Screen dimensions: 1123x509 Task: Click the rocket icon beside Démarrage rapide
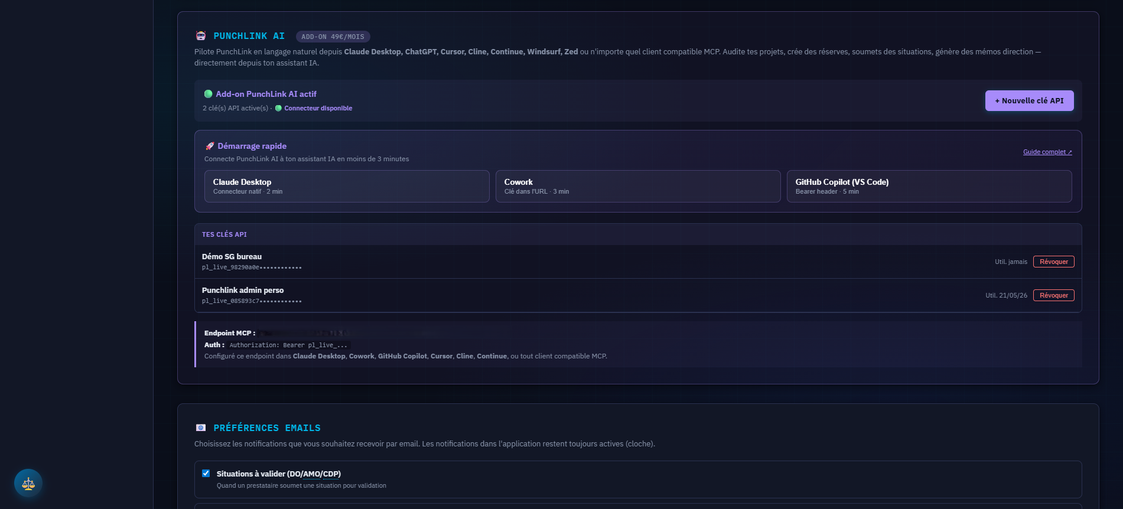click(210, 146)
